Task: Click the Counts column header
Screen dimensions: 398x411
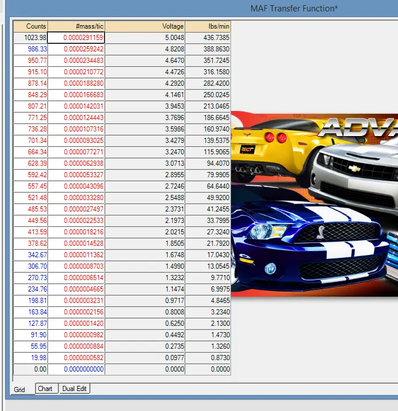Action: coord(30,26)
